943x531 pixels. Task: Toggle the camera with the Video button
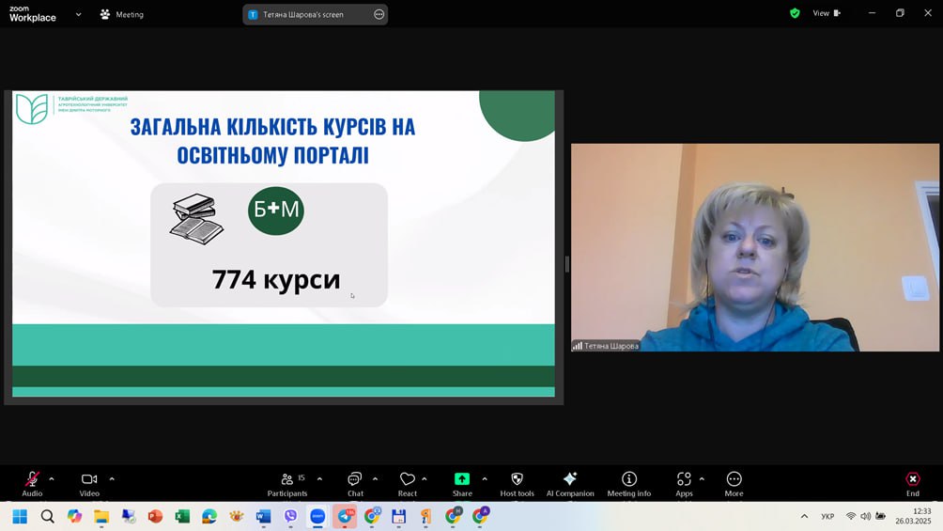(89, 480)
